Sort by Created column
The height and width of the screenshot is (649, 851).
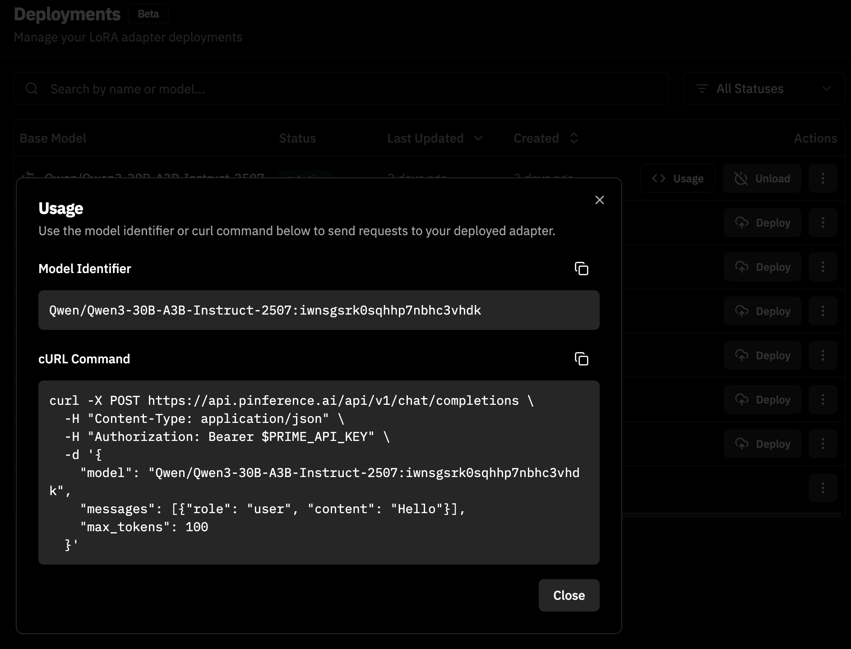coord(546,138)
